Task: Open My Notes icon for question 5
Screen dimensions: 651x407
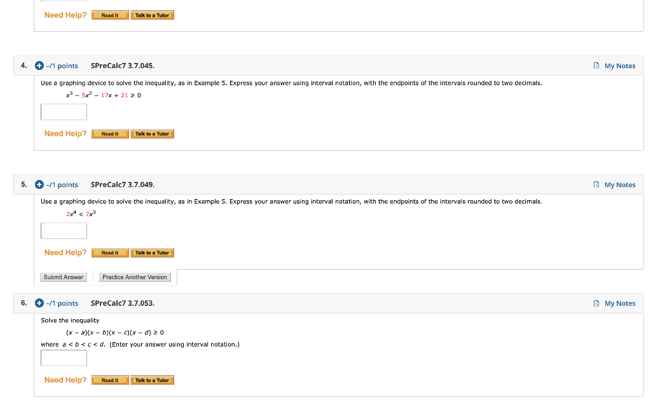Action: (596, 184)
